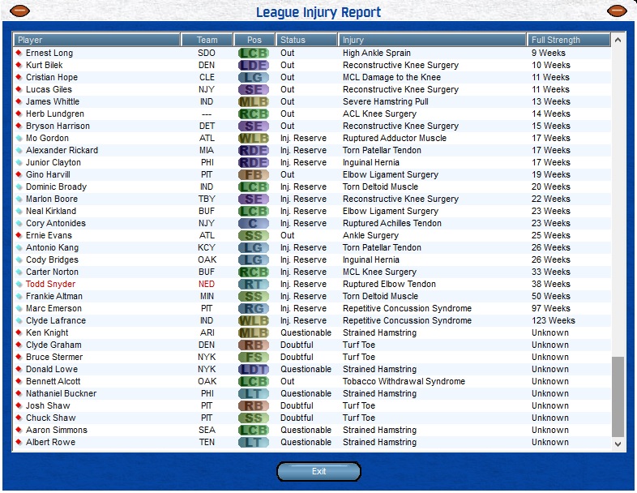Click the RT position badge for Todd Snyder
The width and height of the screenshot is (637, 493).
(x=254, y=285)
